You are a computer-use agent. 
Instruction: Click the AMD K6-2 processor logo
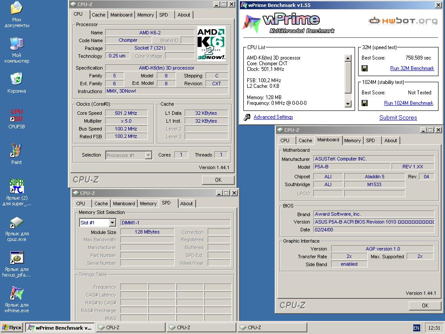pos(211,44)
